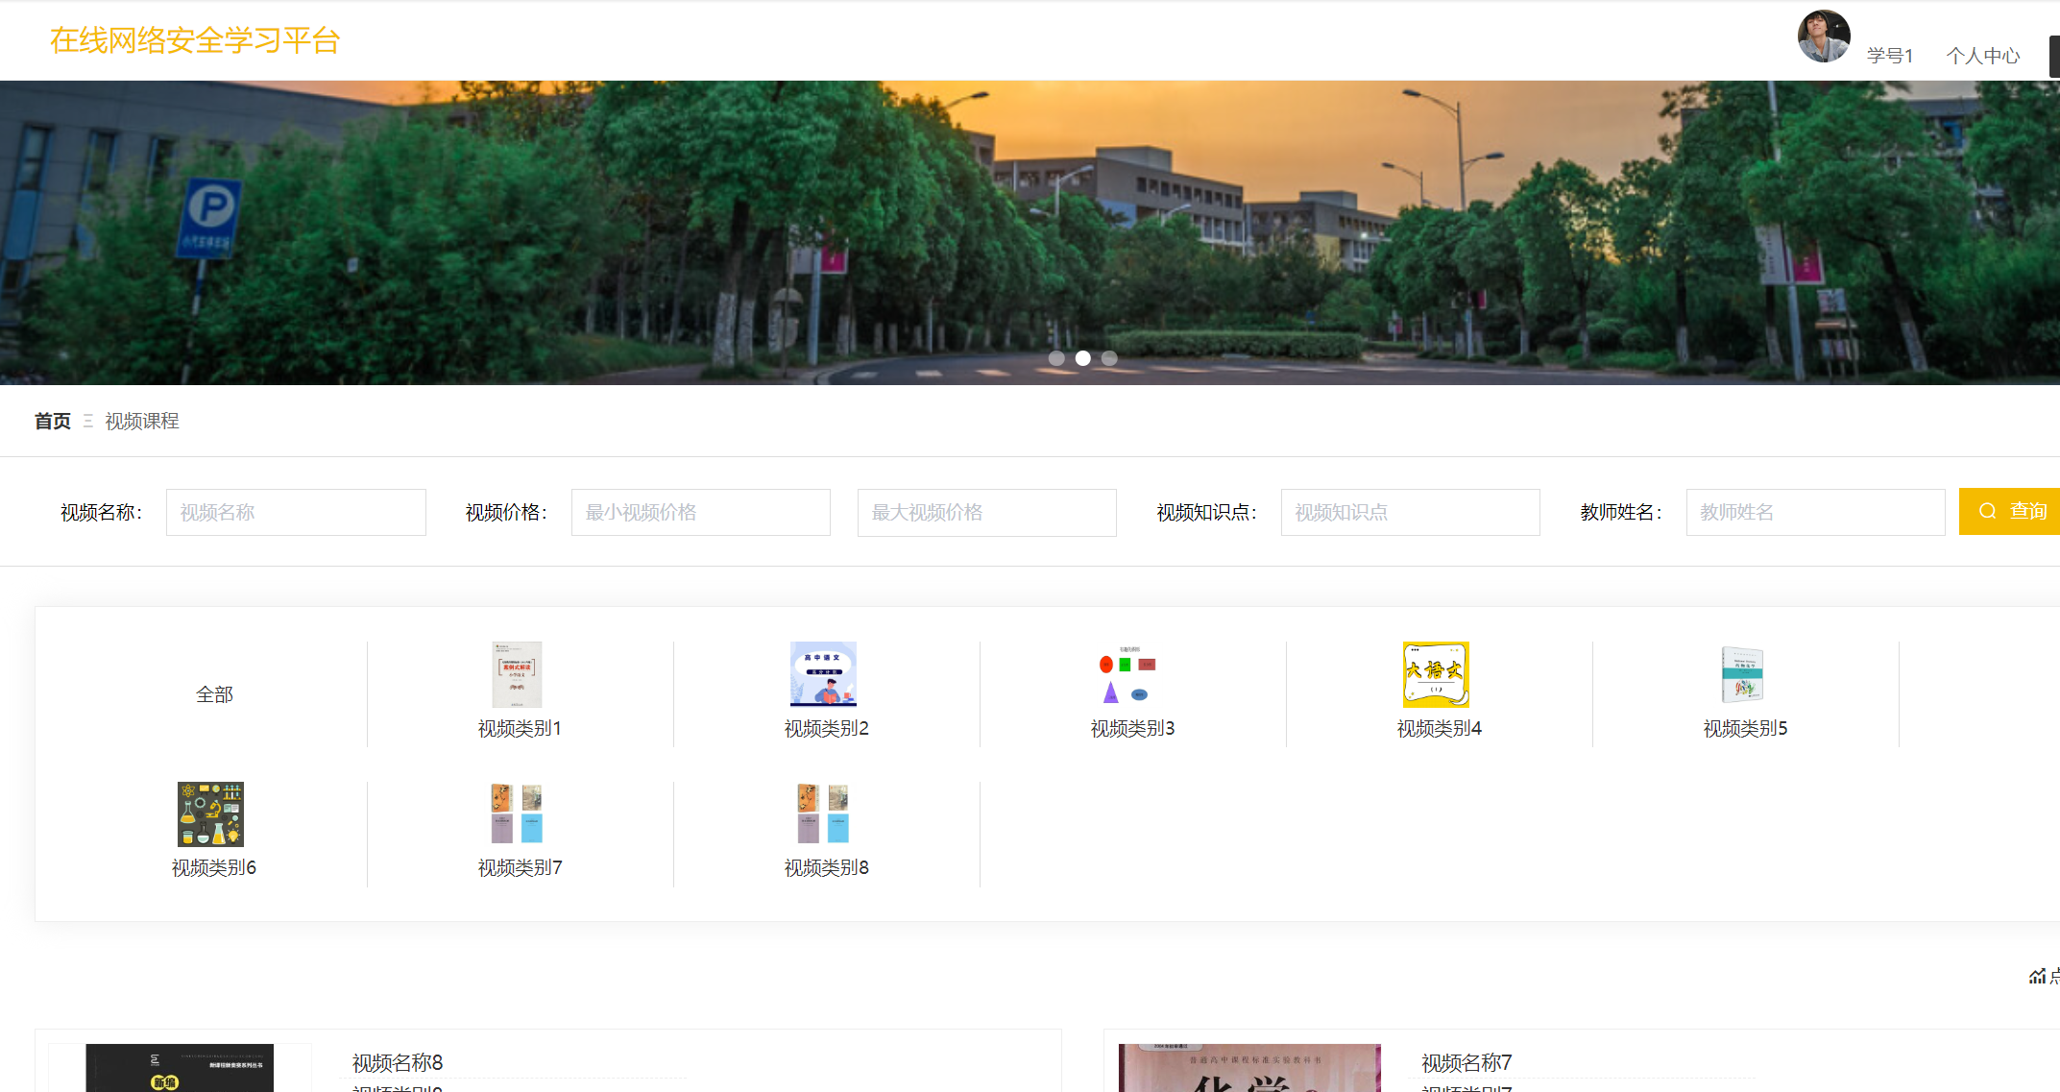This screenshot has height=1092, width=2060.
Task: Click 首页 in the breadcrumb
Action: 53,421
